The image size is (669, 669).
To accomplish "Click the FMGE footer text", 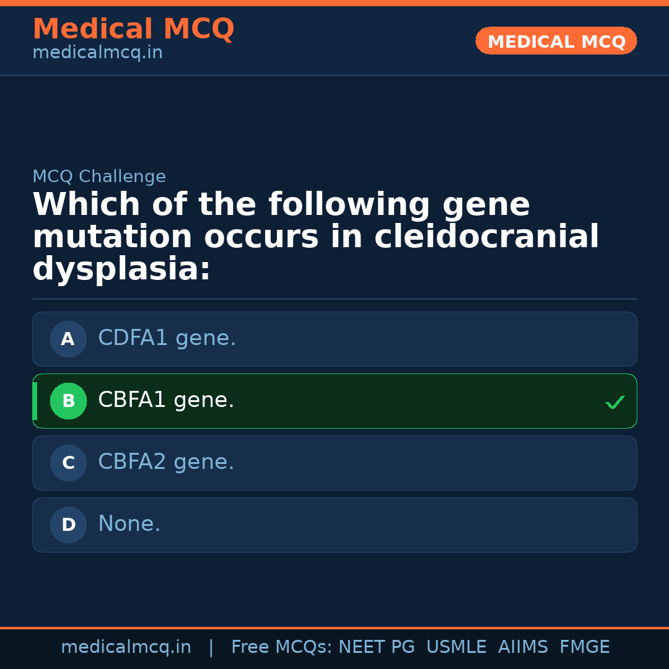I will 584,647.
